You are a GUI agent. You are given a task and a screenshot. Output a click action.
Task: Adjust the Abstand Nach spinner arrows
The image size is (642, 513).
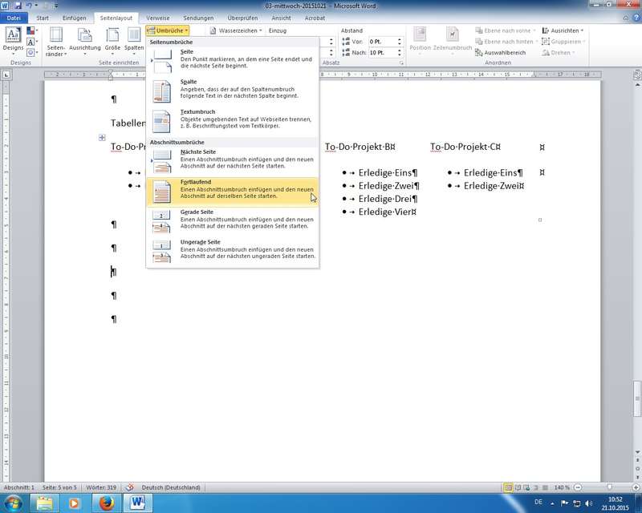point(399,53)
